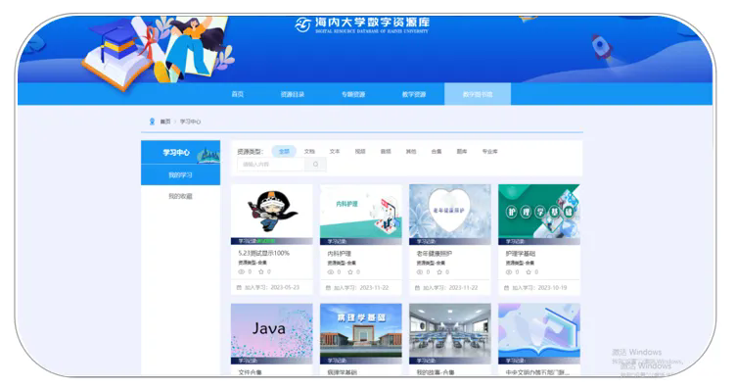
Task: Click the calendar icon on 5.23测试显示100% card
Action: [x=239, y=287]
